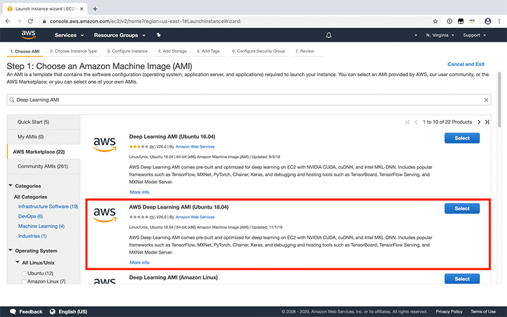The image size is (507, 317).
Task: Open Chrome user profile icon
Action: point(487,22)
